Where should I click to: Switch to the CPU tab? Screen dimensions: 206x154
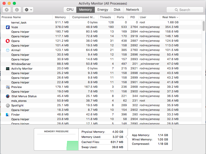coord(70,10)
